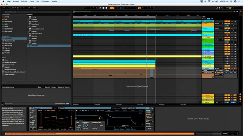Click orange missing media status message
The height and width of the screenshot is (136, 243).
click(x=99, y=133)
